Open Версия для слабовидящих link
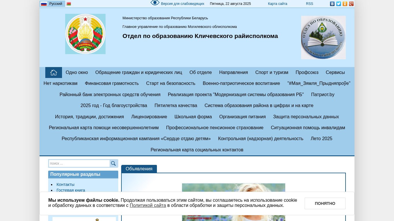 [183, 4]
